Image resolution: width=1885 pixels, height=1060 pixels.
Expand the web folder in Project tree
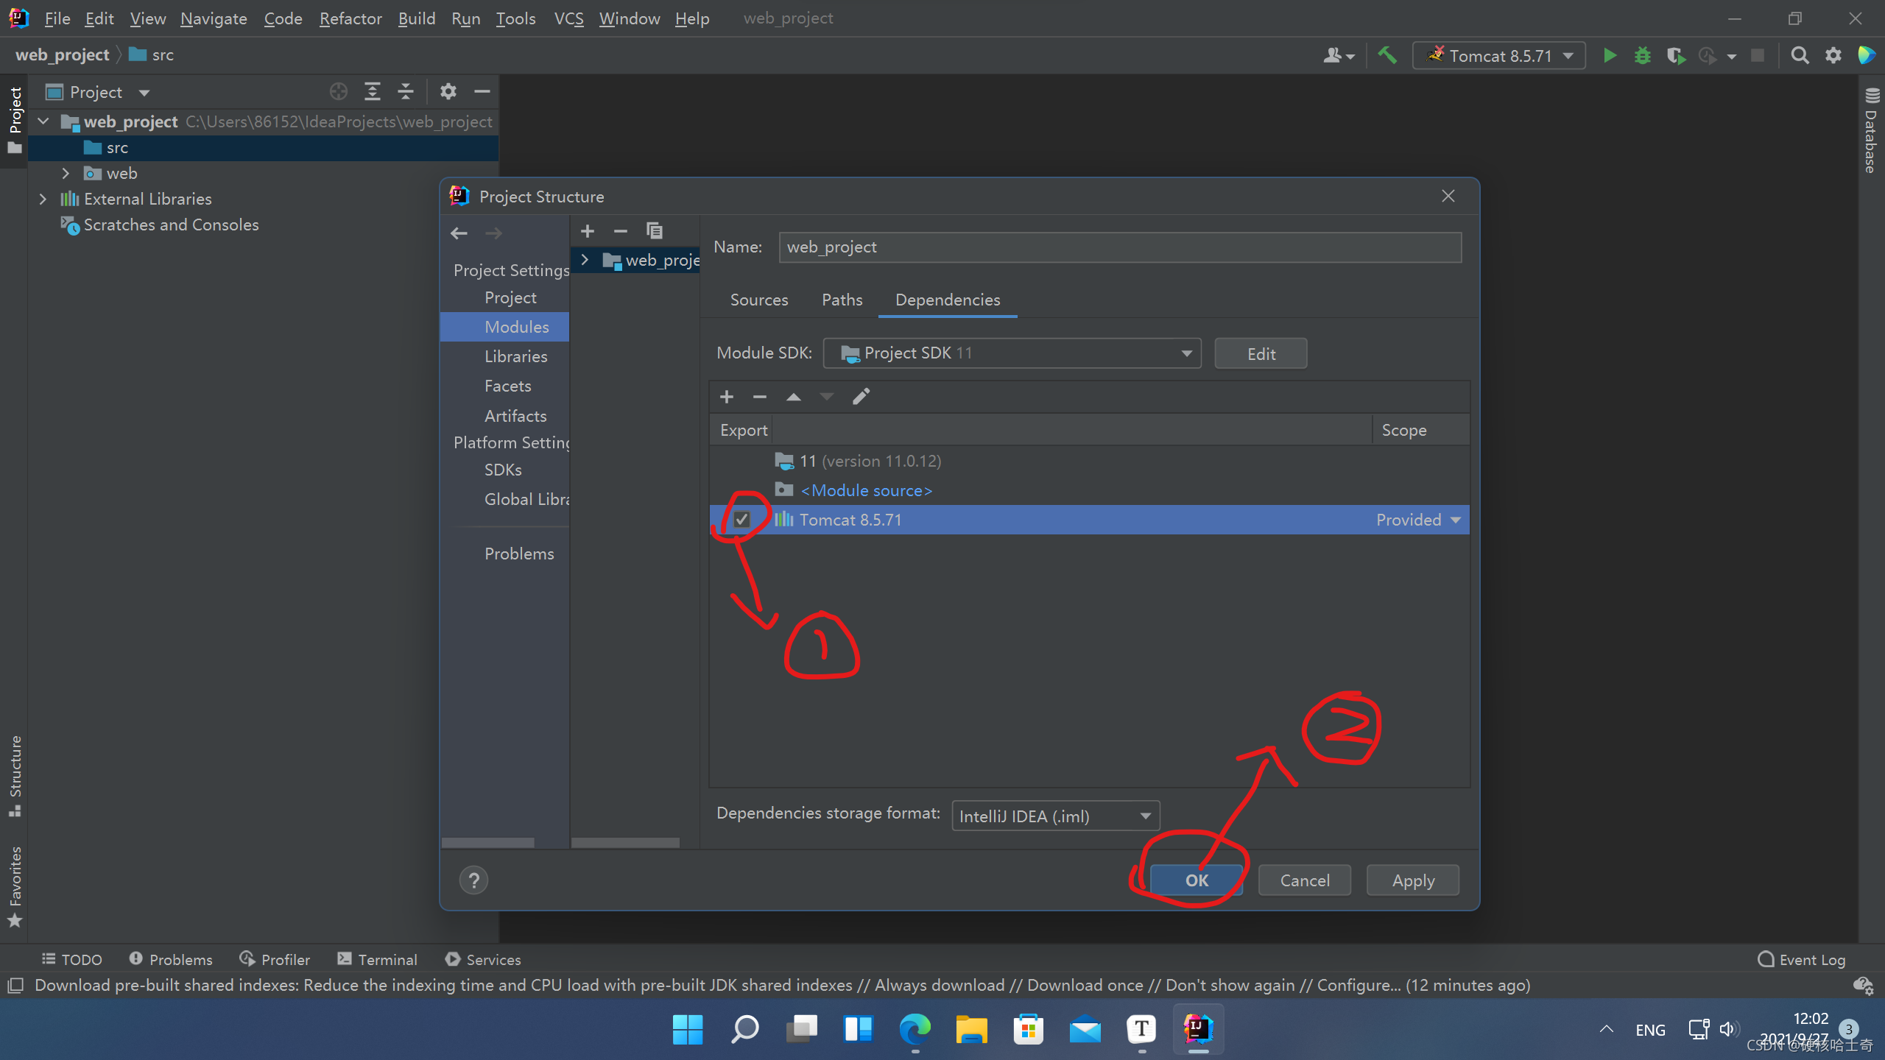point(66,173)
